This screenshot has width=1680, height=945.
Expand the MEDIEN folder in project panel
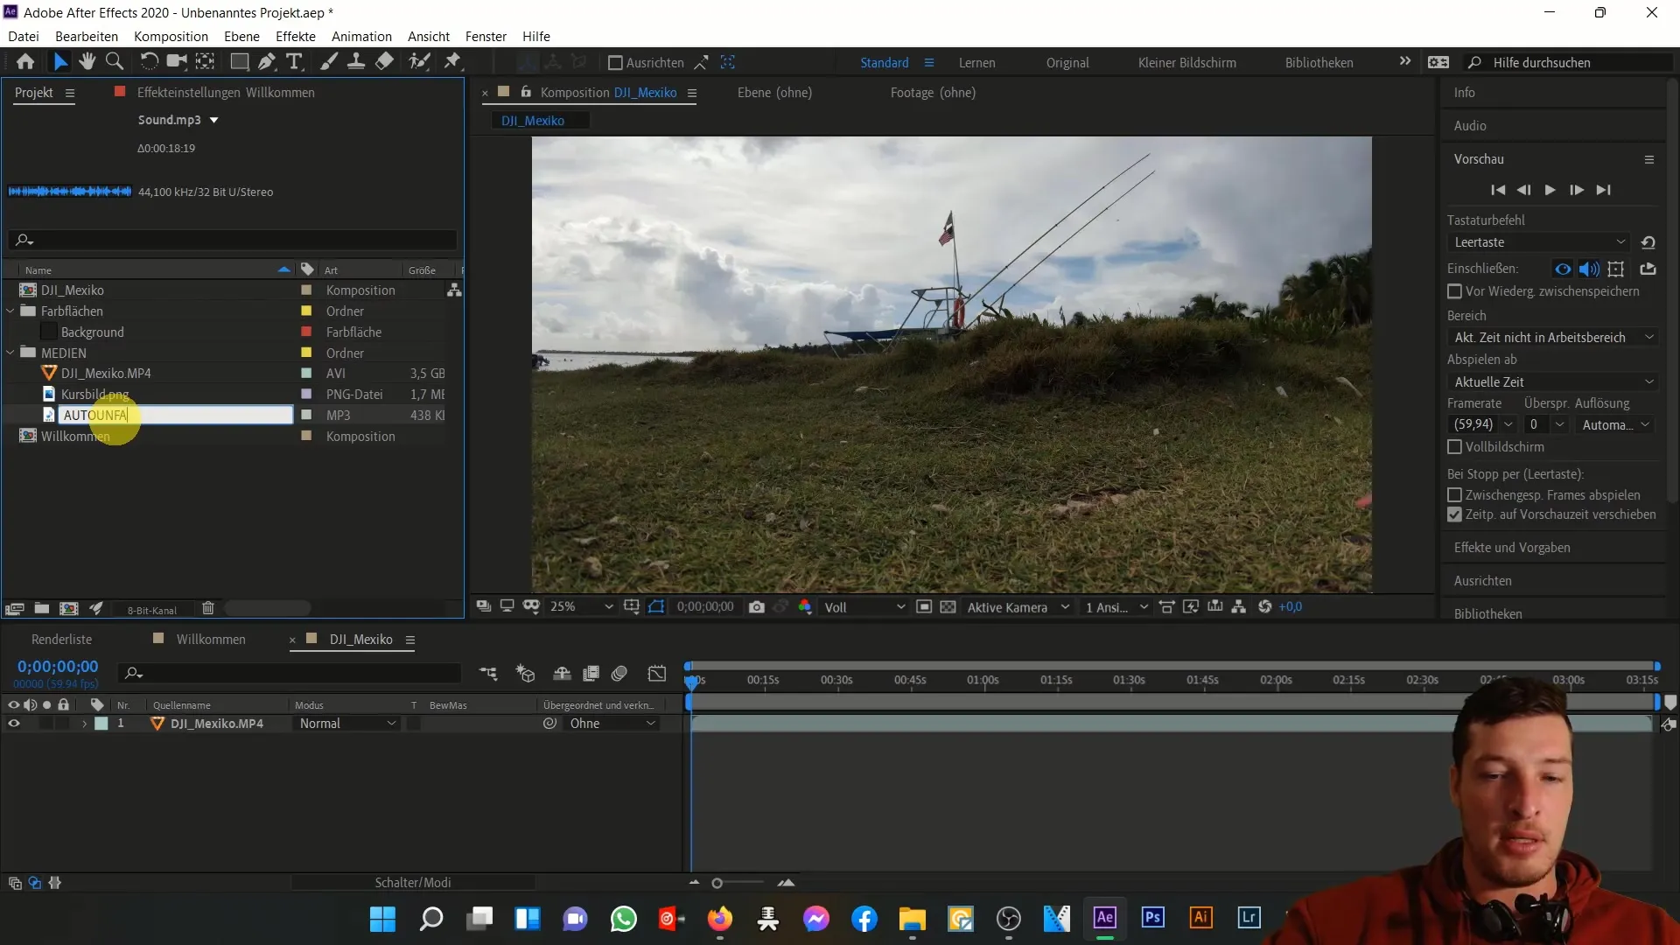pos(13,352)
